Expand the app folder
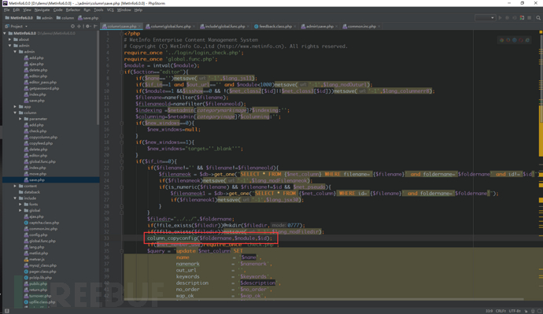 click(x=15, y=106)
